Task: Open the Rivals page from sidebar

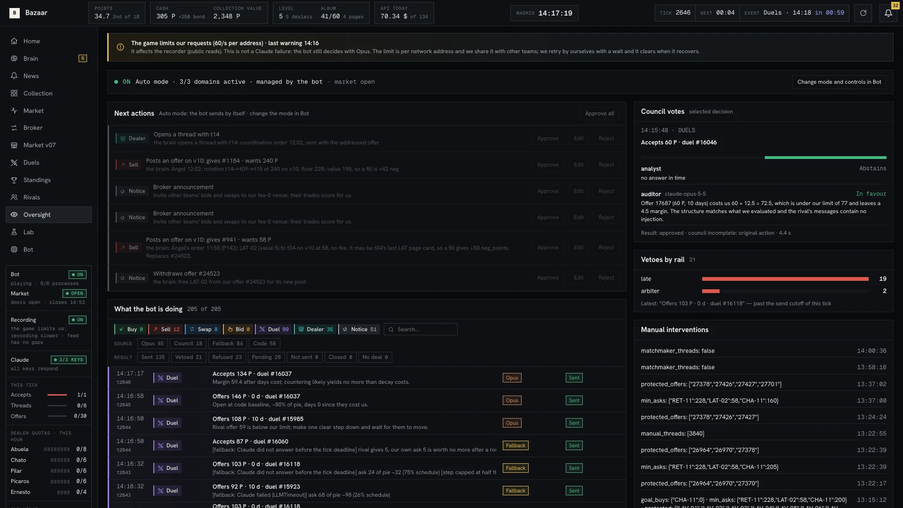Action: [x=48, y=197]
